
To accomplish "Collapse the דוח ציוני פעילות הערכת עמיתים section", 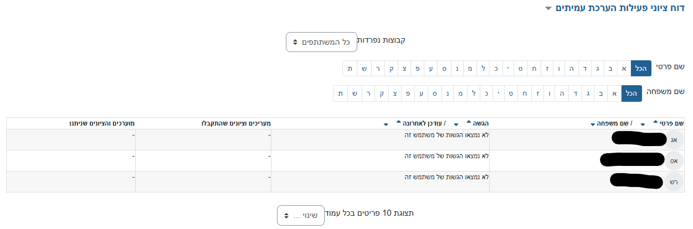I will pyautogui.click(x=548, y=8).
